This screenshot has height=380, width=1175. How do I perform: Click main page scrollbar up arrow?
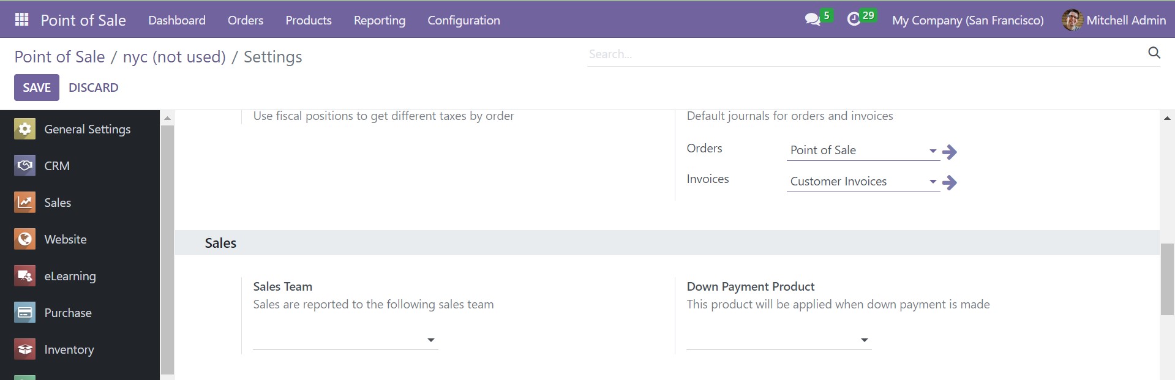pyautogui.click(x=1167, y=117)
